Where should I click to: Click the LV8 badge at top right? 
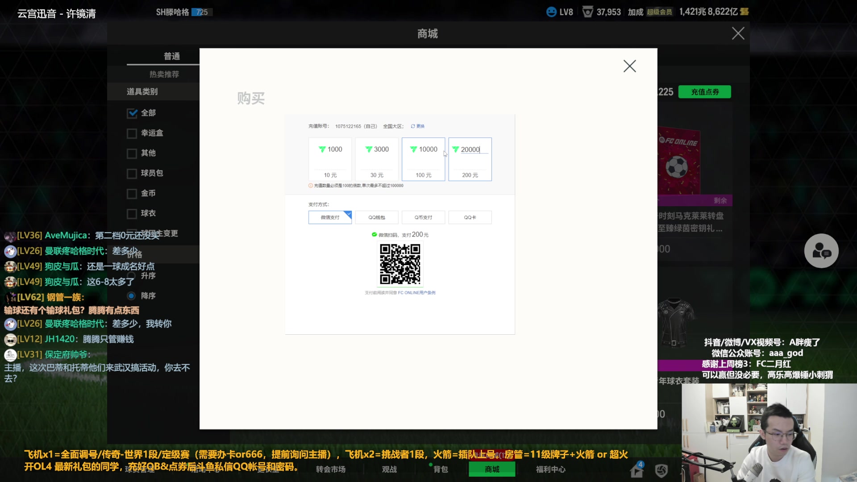pos(560,12)
